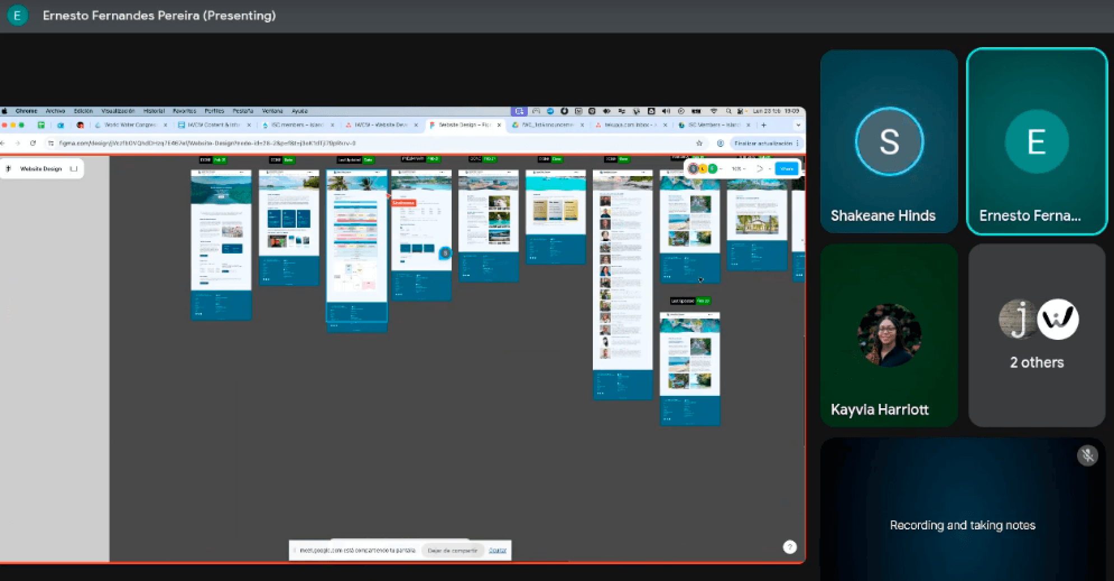This screenshot has width=1114, height=581.
Task: Open the 'Favoritos' menu
Action: (x=184, y=111)
